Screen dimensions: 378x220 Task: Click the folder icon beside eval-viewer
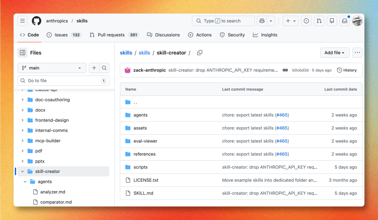[128, 141]
